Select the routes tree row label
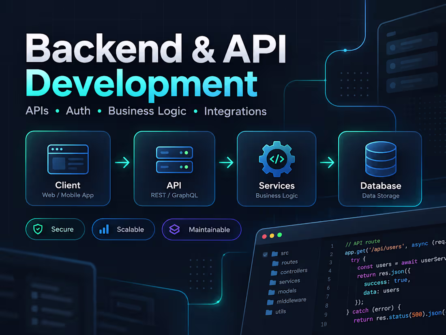 289,262
